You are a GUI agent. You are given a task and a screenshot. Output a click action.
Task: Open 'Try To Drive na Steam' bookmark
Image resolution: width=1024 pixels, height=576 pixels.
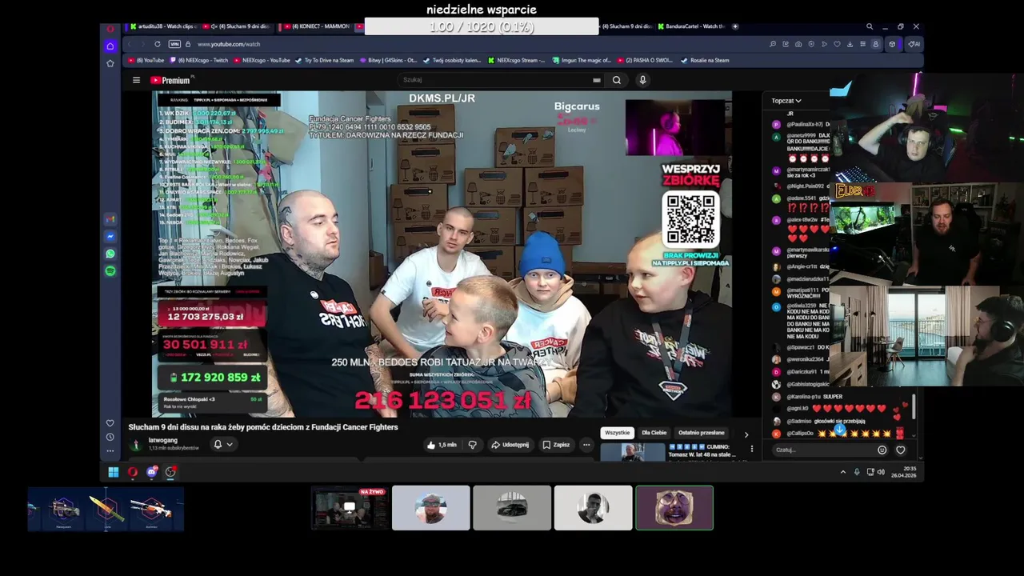tap(325, 60)
